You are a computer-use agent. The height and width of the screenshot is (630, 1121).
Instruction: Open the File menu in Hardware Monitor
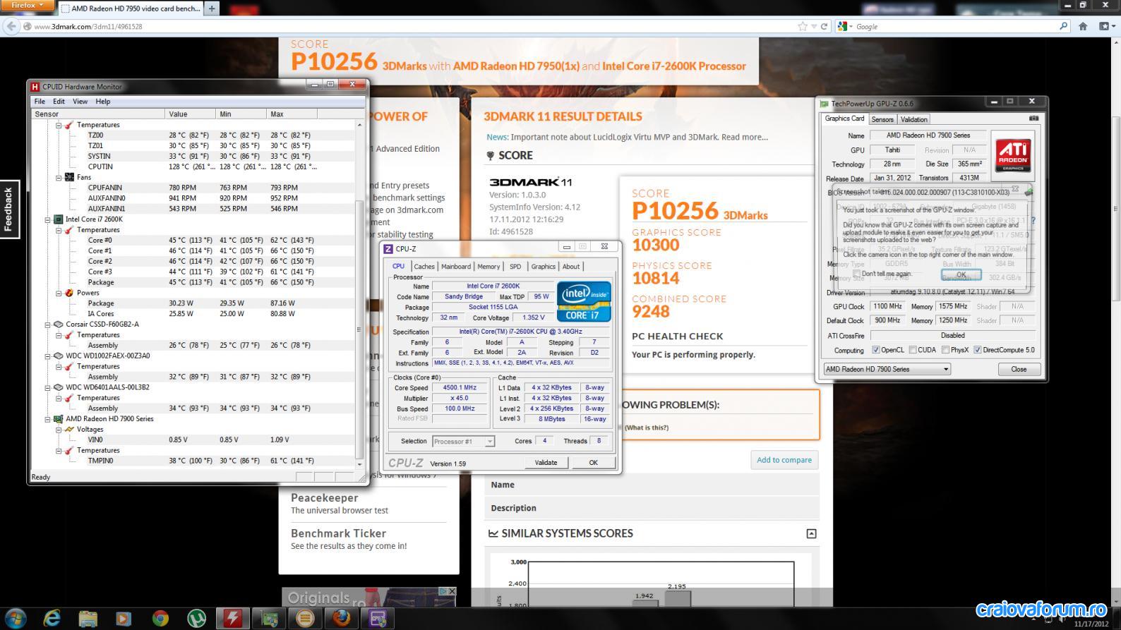[x=40, y=102]
